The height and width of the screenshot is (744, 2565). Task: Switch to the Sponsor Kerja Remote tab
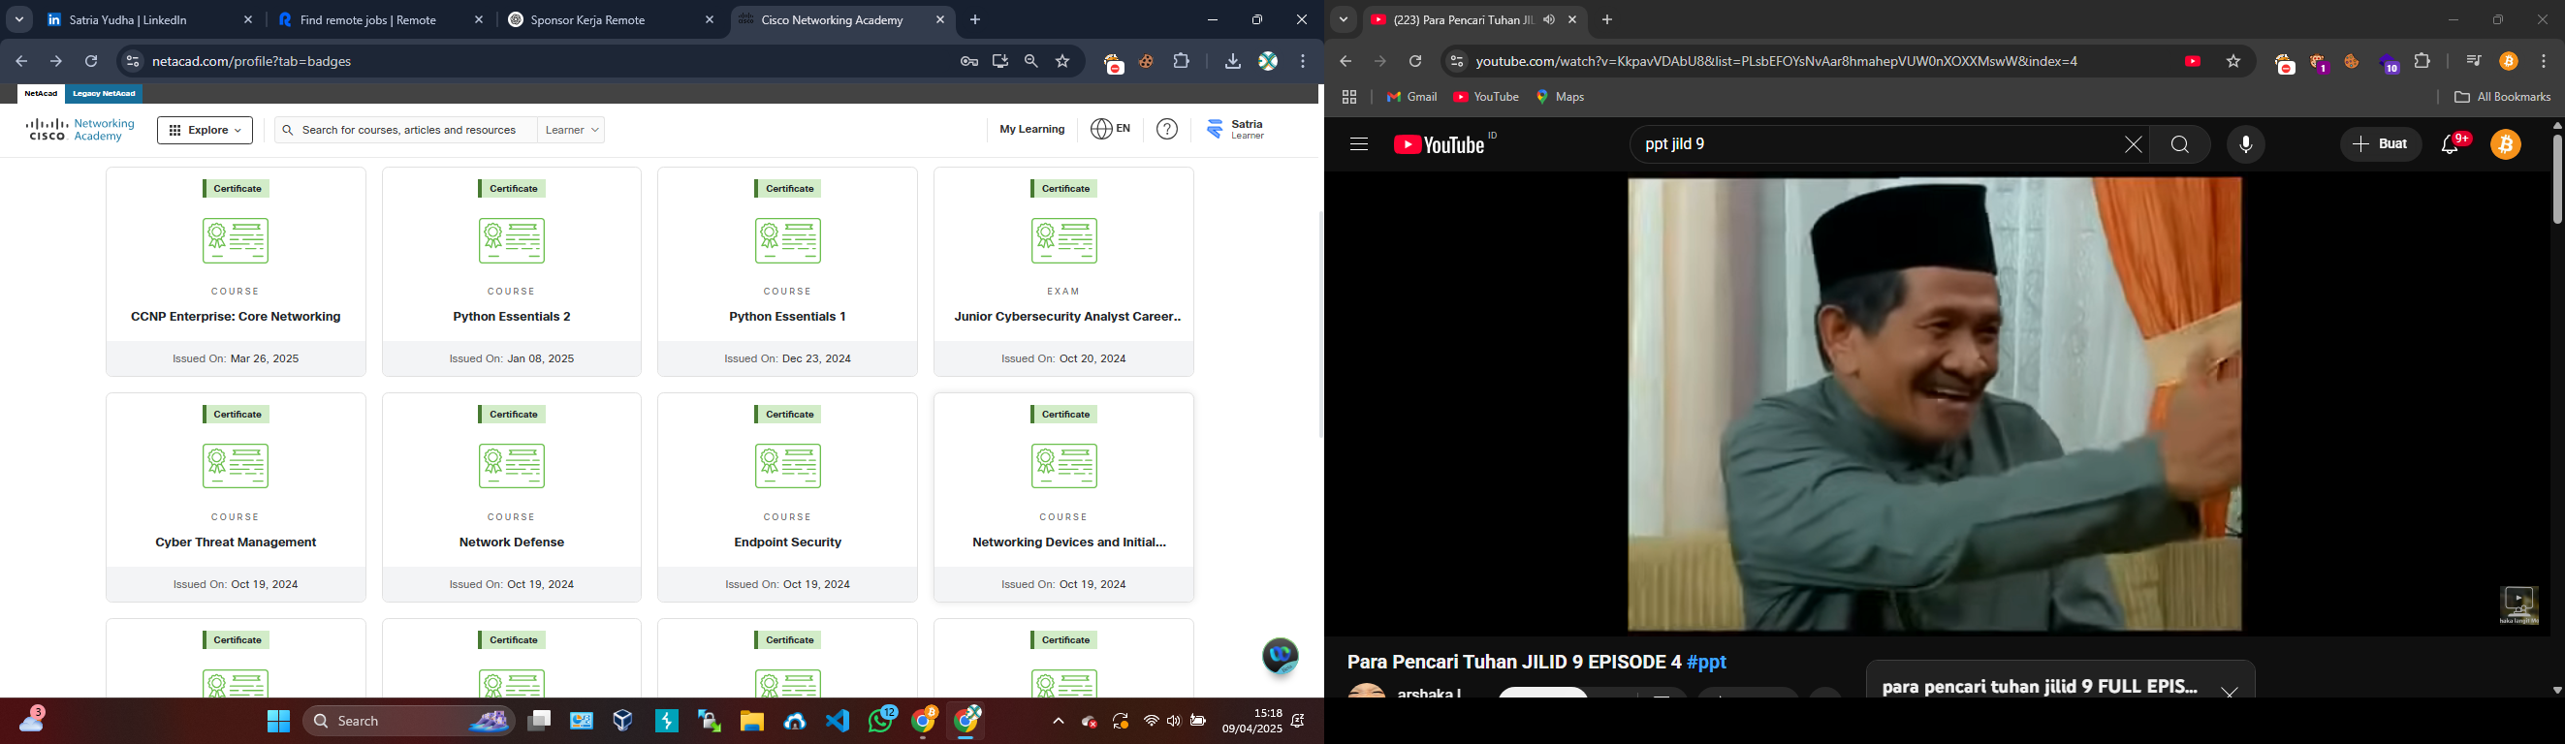[x=611, y=20]
